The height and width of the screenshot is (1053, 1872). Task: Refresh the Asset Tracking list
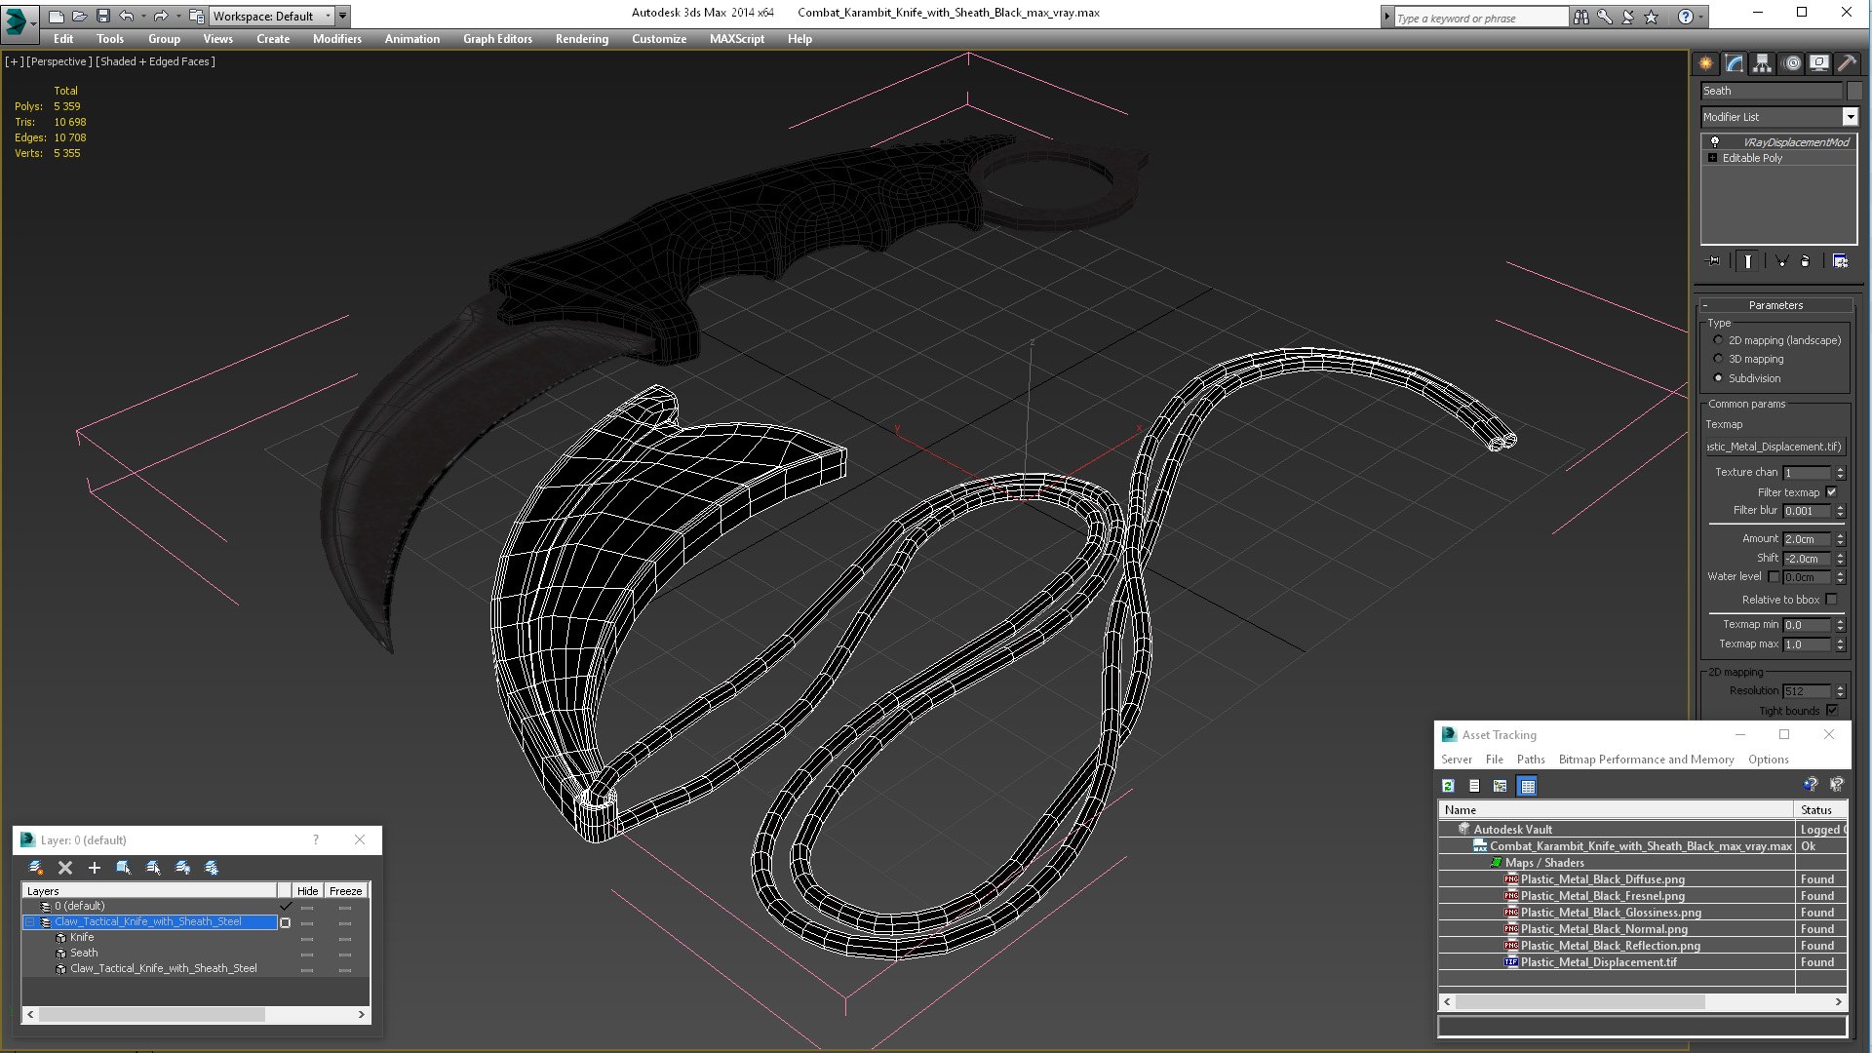coord(1449,786)
